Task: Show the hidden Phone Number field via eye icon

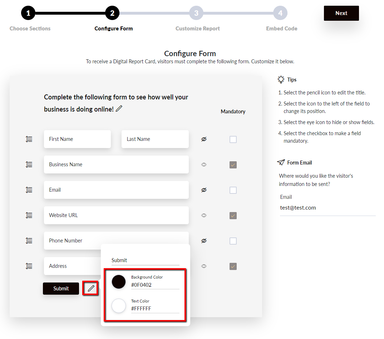Action: [204, 241]
